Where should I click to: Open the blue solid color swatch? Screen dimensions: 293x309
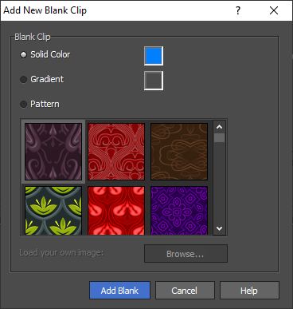click(x=154, y=56)
